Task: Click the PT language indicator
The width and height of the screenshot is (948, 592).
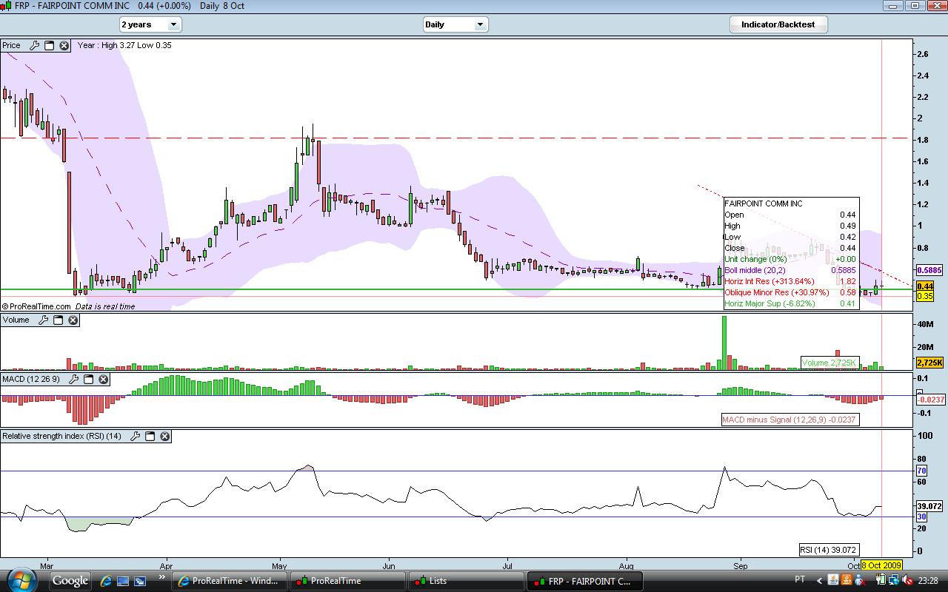Action: coord(800,580)
